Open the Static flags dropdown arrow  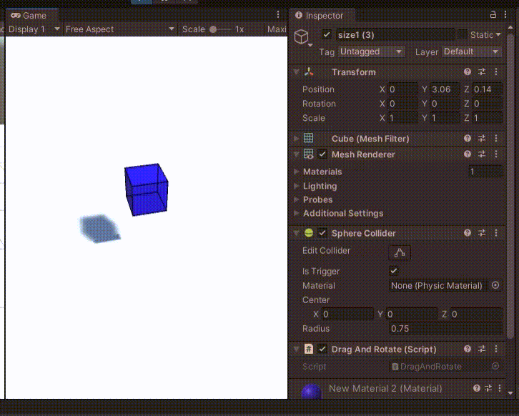(x=498, y=34)
